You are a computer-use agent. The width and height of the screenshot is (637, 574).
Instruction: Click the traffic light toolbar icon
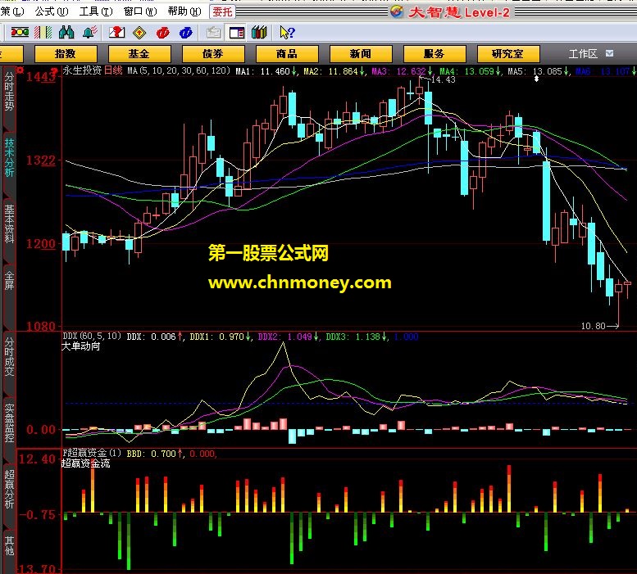pyautogui.click(x=20, y=33)
